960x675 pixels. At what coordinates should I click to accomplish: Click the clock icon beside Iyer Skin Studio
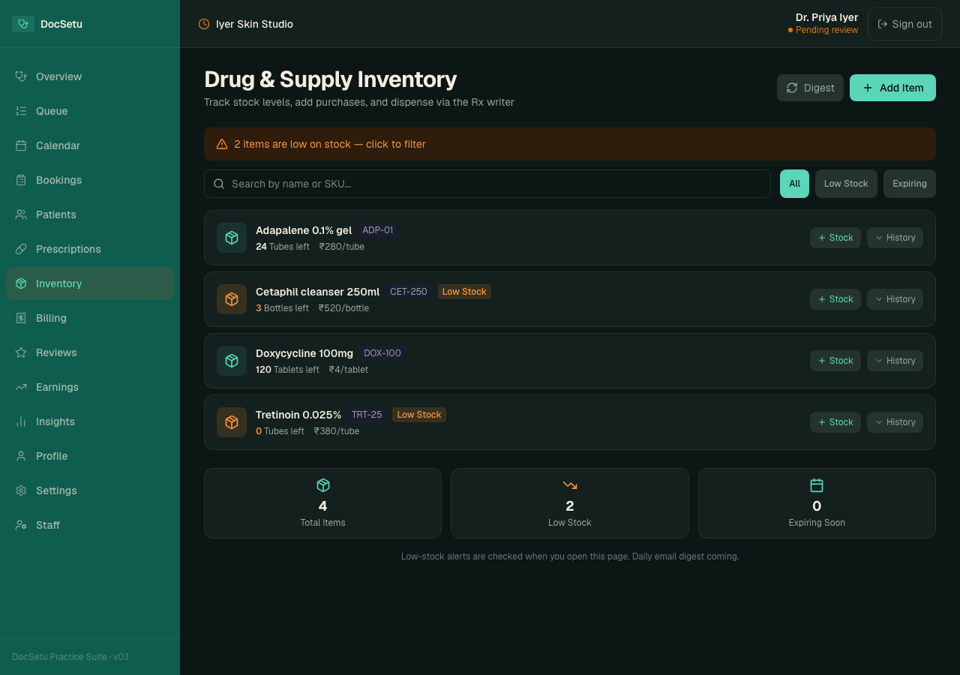pyautogui.click(x=204, y=24)
